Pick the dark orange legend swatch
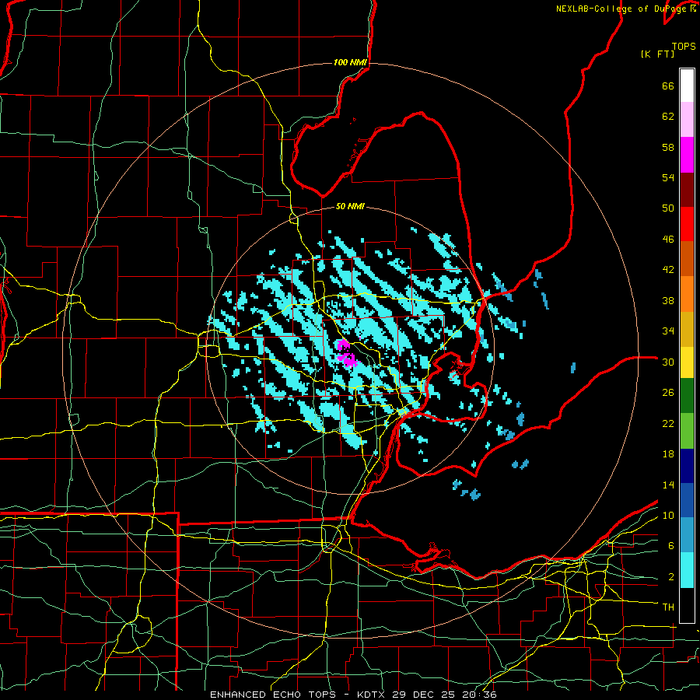The width and height of the screenshot is (700, 700). point(687,258)
